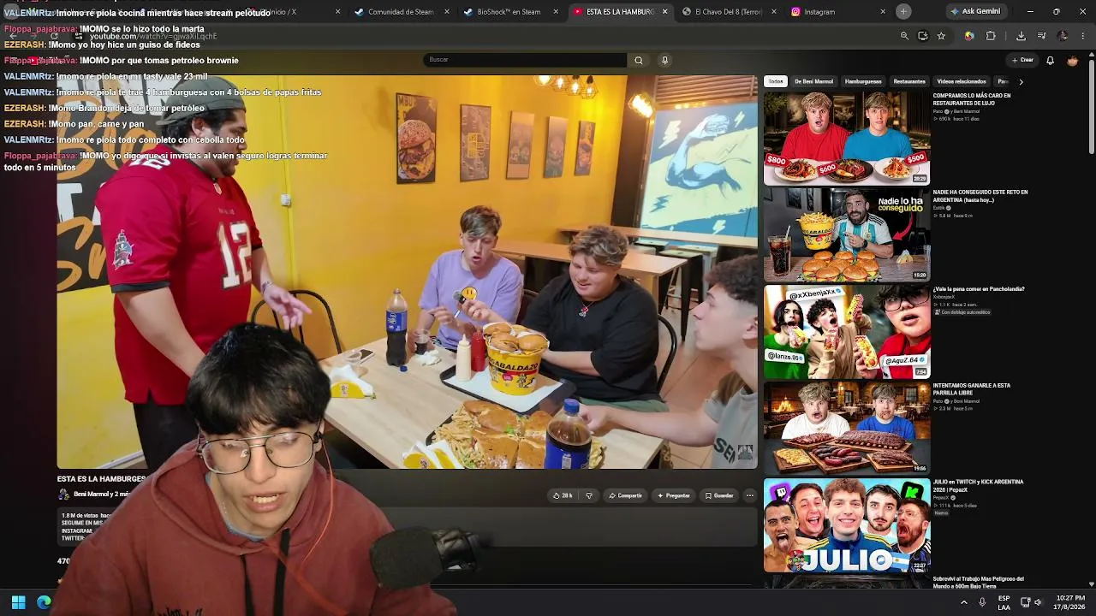1096x616 pixels.
Task: Open the Pancholandia video thumbnail
Action: 846,331
